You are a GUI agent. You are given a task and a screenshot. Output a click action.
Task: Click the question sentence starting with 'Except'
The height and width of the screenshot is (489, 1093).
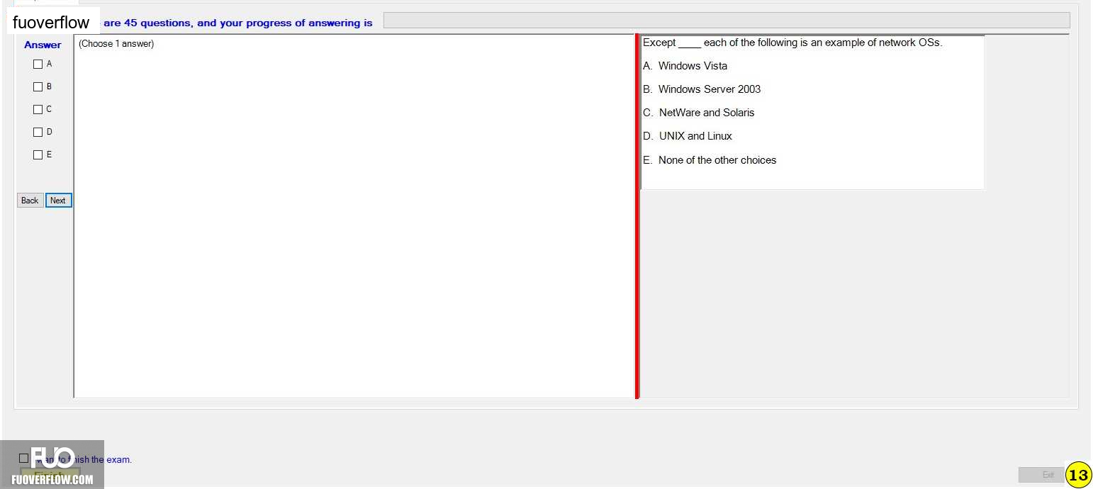(792, 43)
